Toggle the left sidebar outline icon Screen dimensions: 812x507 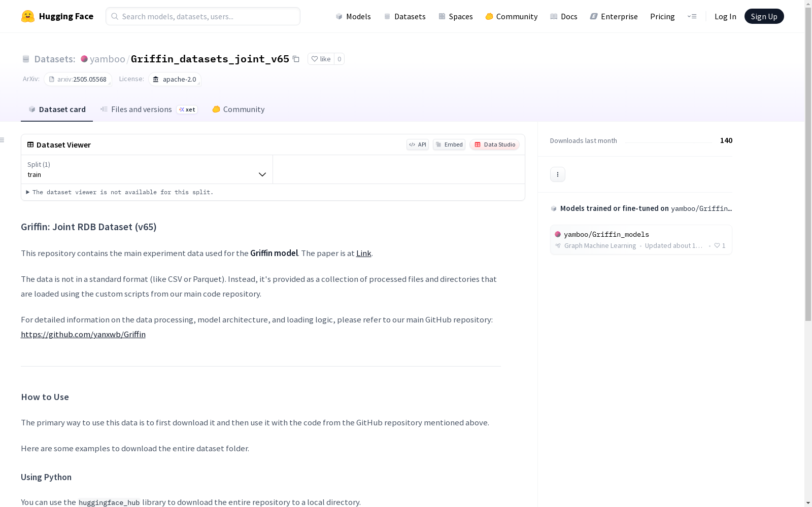click(x=3, y=140)
